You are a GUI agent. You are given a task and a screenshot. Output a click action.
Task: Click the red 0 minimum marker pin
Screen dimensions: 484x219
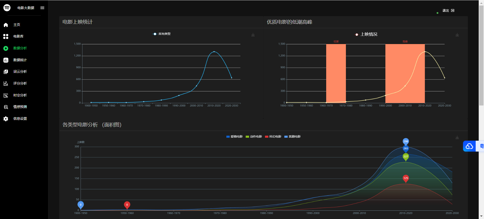(127, 205)
